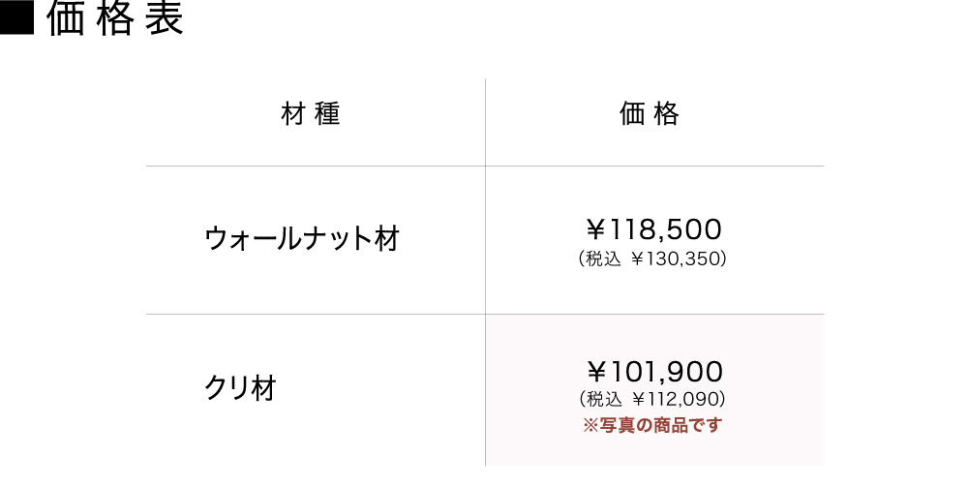968x487 pixels.
Task: Select the 材種 column header
Action: pyautogui.click(x=311, y=115)
